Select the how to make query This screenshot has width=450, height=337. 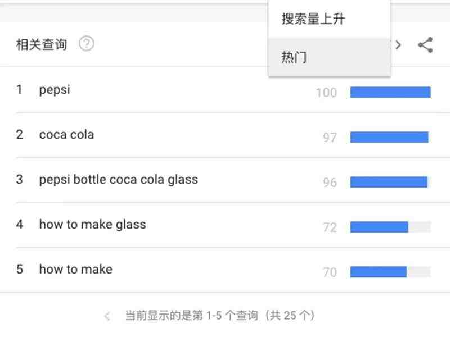coord(76,270)
